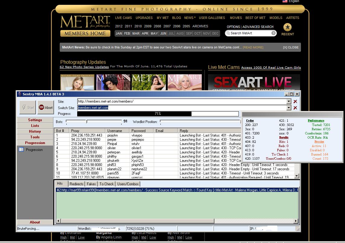Screen dimensions: 345x243
Task: Click the 71% progress bar
Action: (x=158, y=114)
